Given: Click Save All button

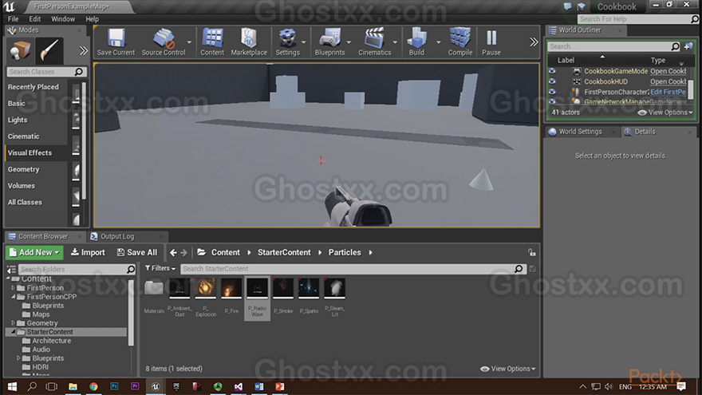Looking at the screenshot, I should tap(137, 252).
